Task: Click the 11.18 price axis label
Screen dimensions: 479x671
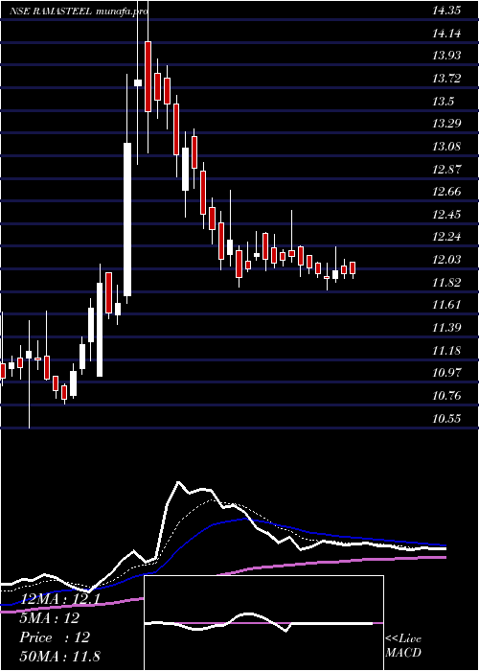Action: (446, 351)
